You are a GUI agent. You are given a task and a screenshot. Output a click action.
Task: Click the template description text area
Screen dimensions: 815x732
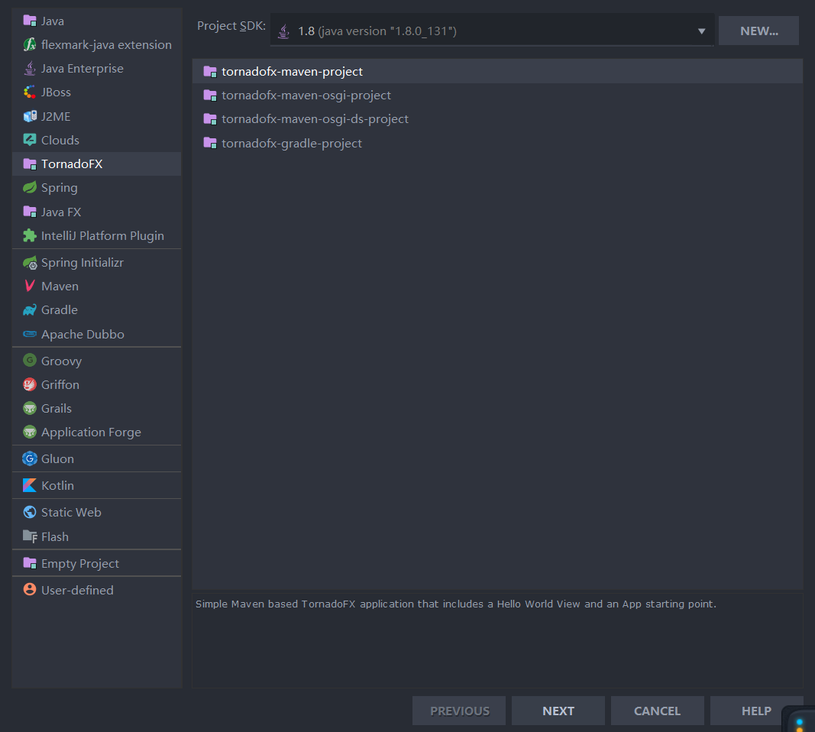click(497, 640)
